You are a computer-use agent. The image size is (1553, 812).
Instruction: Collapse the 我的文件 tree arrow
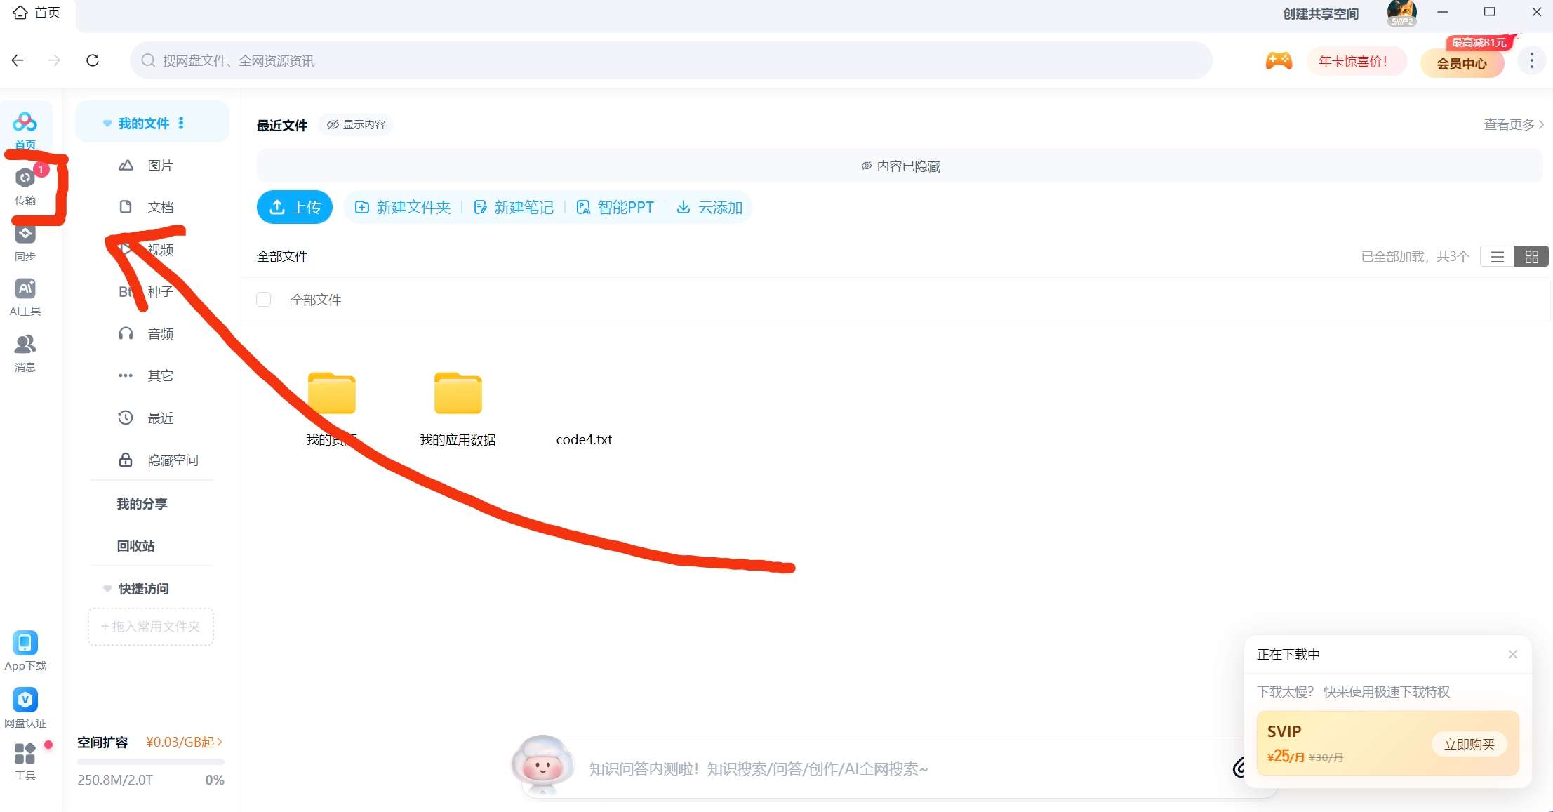click(107, 124)
